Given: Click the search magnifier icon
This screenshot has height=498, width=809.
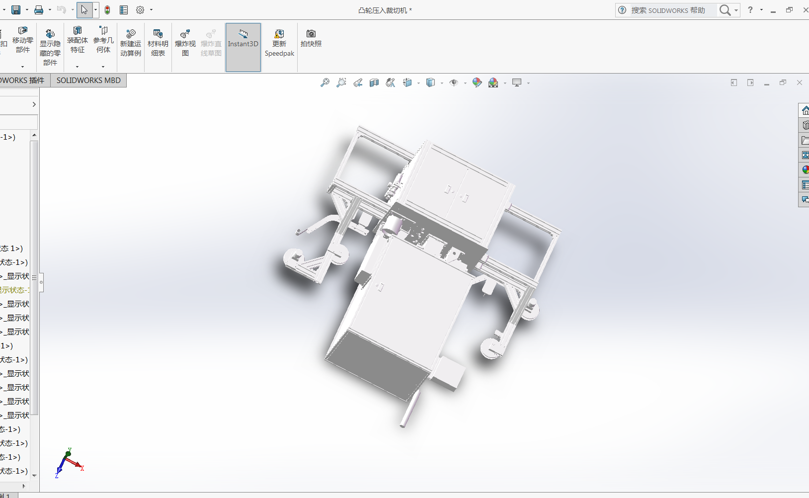Looking at the screenshot, I should (x=725, y=10).
